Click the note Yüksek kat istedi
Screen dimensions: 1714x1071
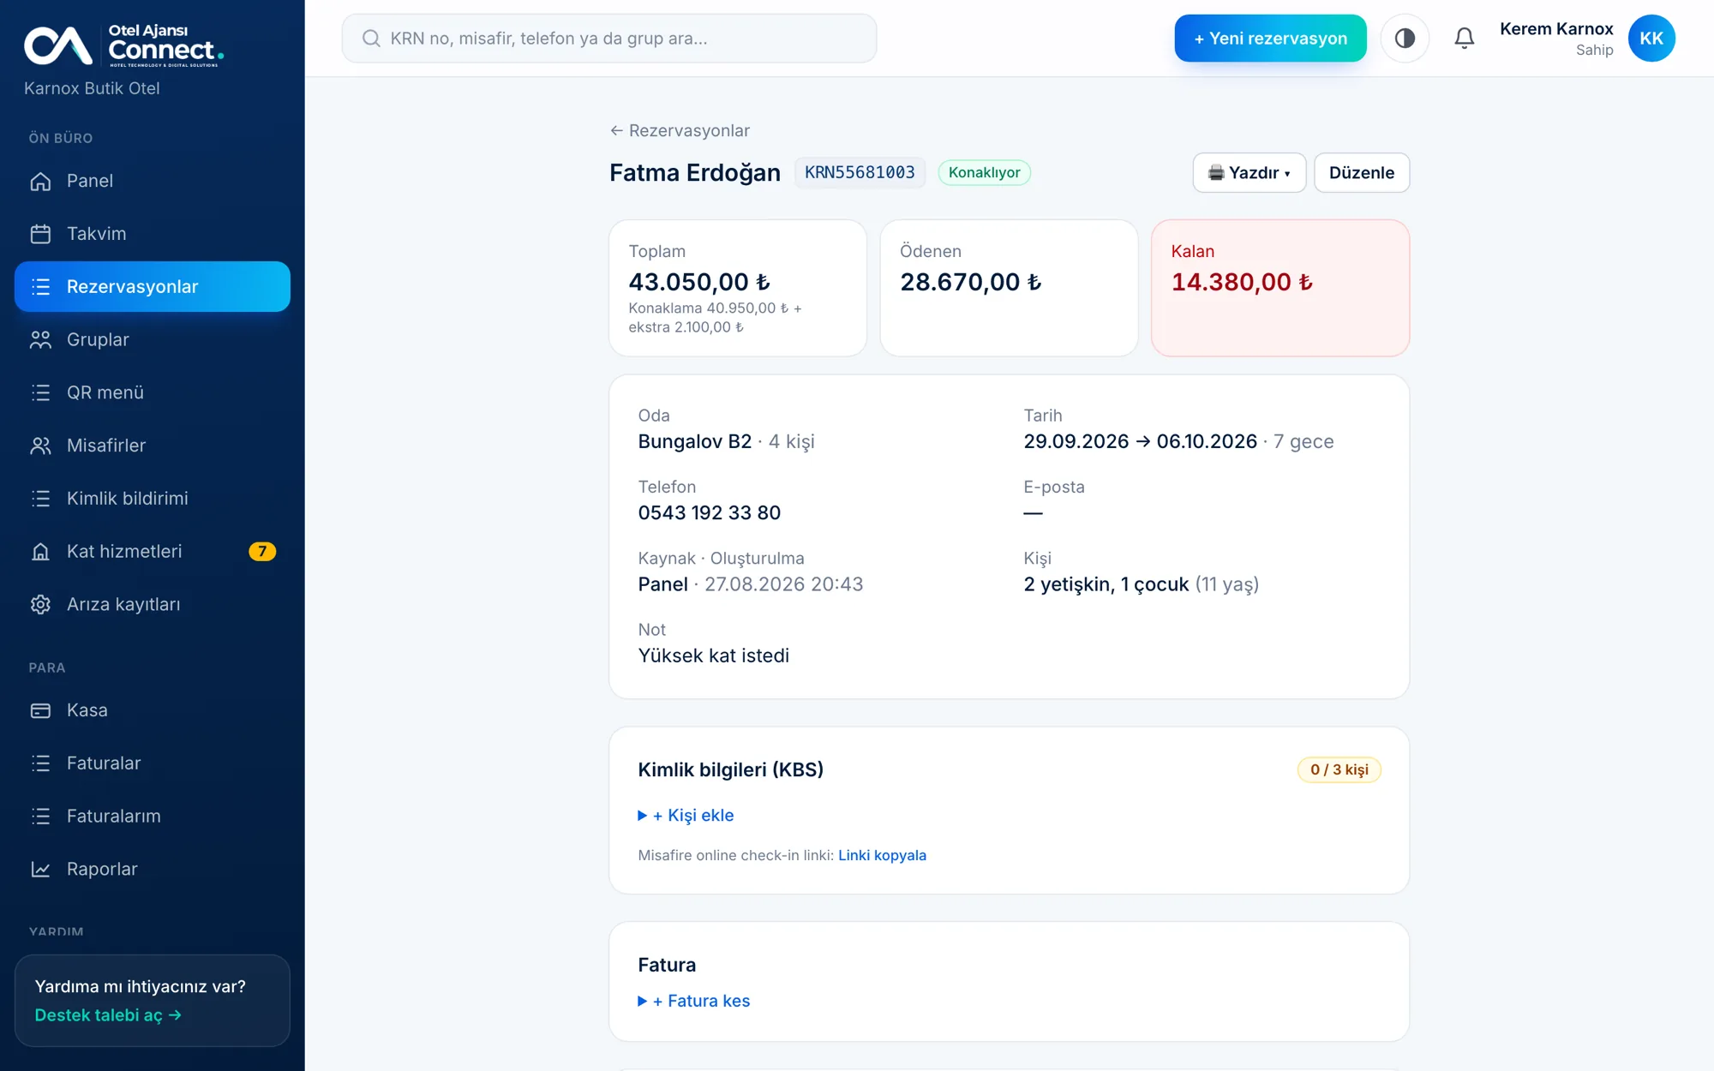tap(713, 655)
